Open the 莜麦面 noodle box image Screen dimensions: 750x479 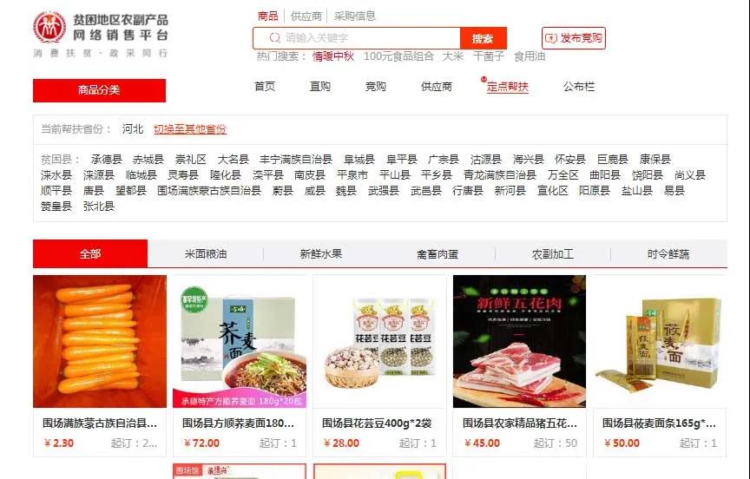[x=660, y=341]
